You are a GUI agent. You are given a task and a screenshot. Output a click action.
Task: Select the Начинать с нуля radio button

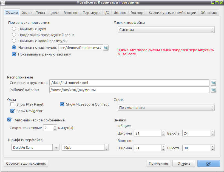click(14, 29)
